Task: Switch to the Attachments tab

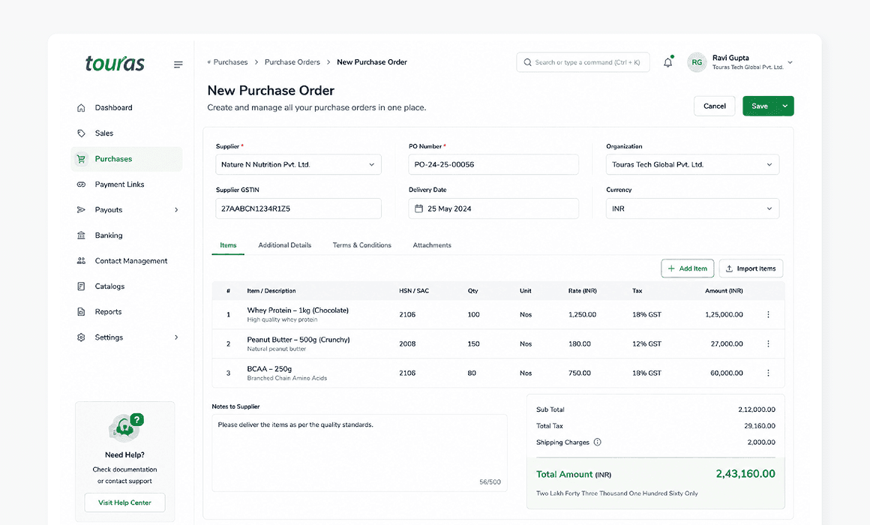Action: pos(432,245)
